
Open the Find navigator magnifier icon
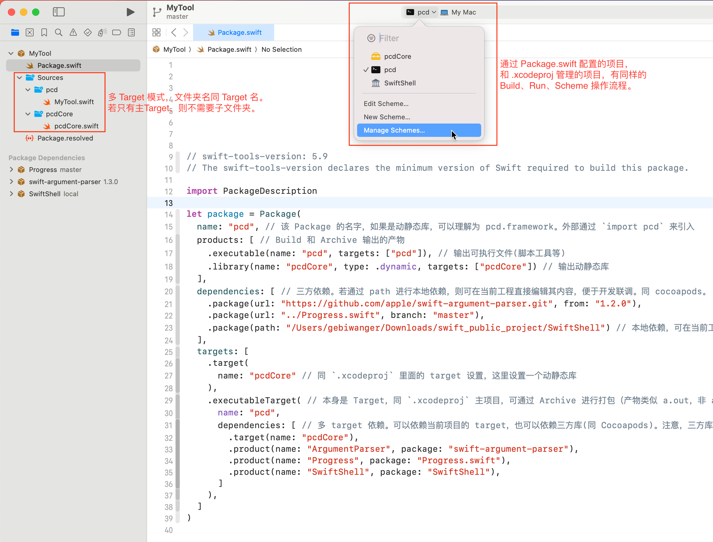59,33
